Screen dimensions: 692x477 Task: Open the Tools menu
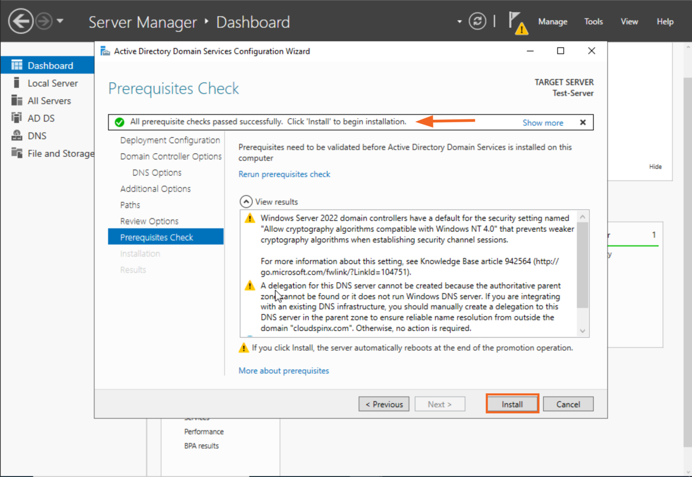click(593, 21)
